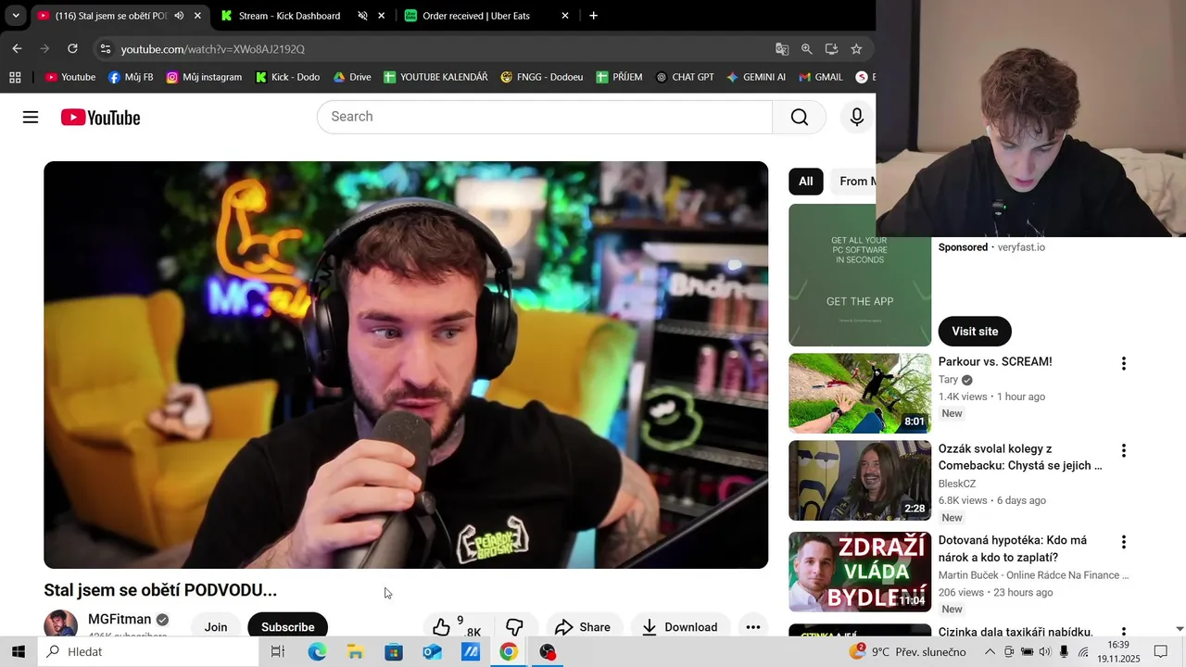The height and width of the screenshot is (667, 1186).
Task: Translate this page icon
Action: (x=782, y=49)
